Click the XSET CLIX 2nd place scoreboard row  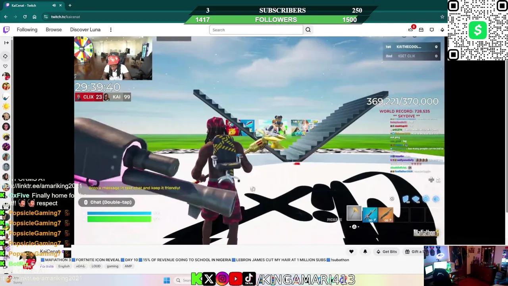coord(412,56)
